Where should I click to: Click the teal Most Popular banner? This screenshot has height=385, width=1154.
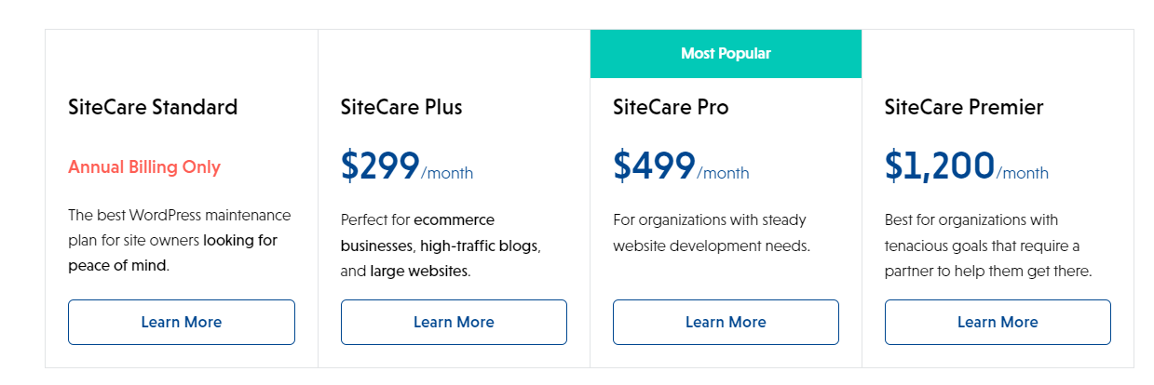(x=726, y=54)
